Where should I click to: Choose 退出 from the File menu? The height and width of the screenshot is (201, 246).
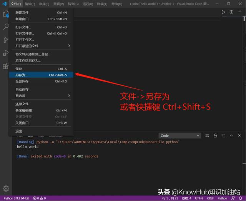coord(41,131)
